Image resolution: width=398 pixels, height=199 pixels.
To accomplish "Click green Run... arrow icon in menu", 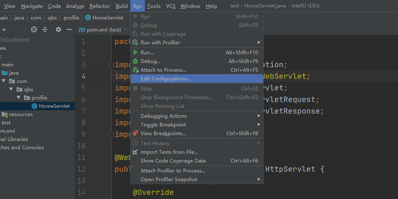I will (x=135, y=53).
